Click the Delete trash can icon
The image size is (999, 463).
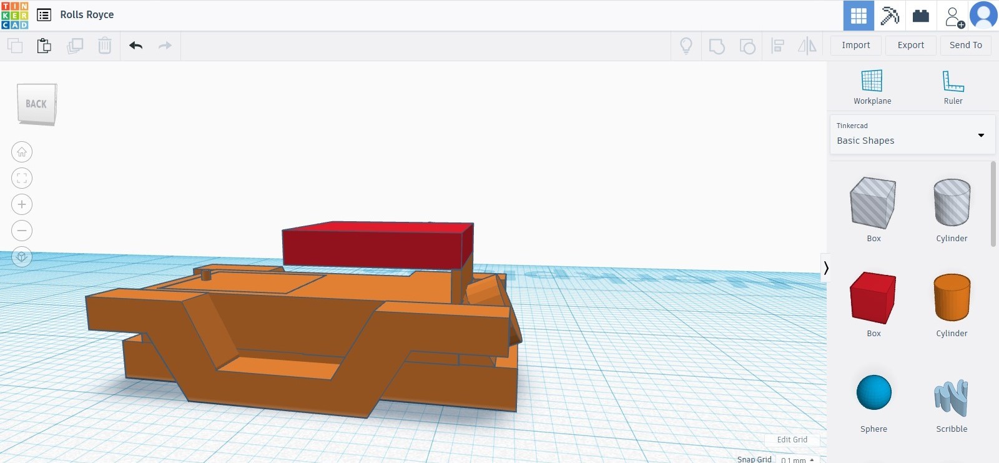pyautogui.click(x=105, y=46)
